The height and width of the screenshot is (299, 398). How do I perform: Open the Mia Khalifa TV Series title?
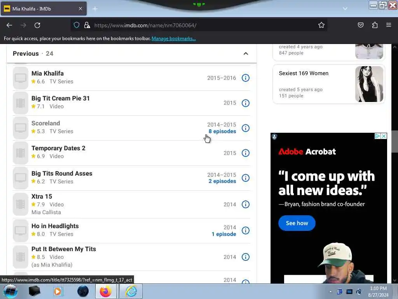[x=47, y=73]
